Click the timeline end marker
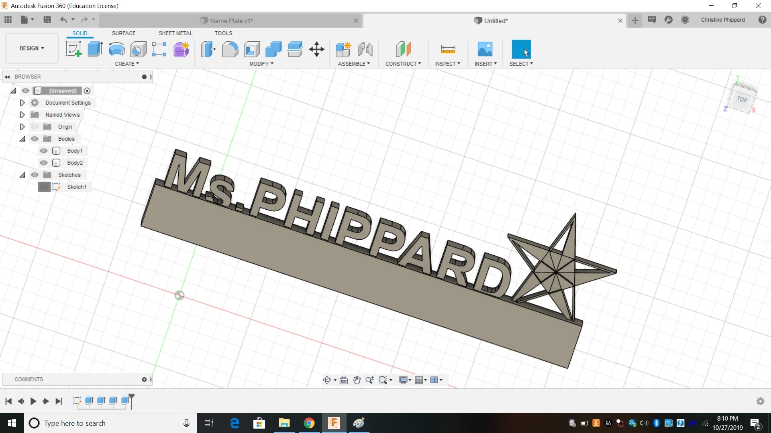 [131, 401]
